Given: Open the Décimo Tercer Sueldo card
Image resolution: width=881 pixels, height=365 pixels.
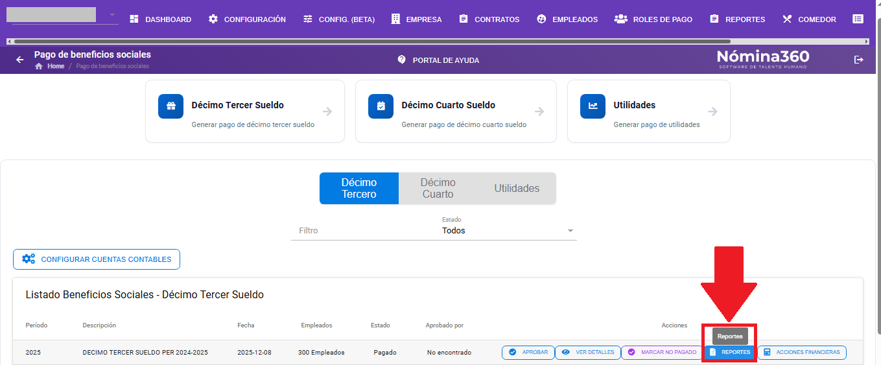Looking at the screenshot, I should point(245,111).
